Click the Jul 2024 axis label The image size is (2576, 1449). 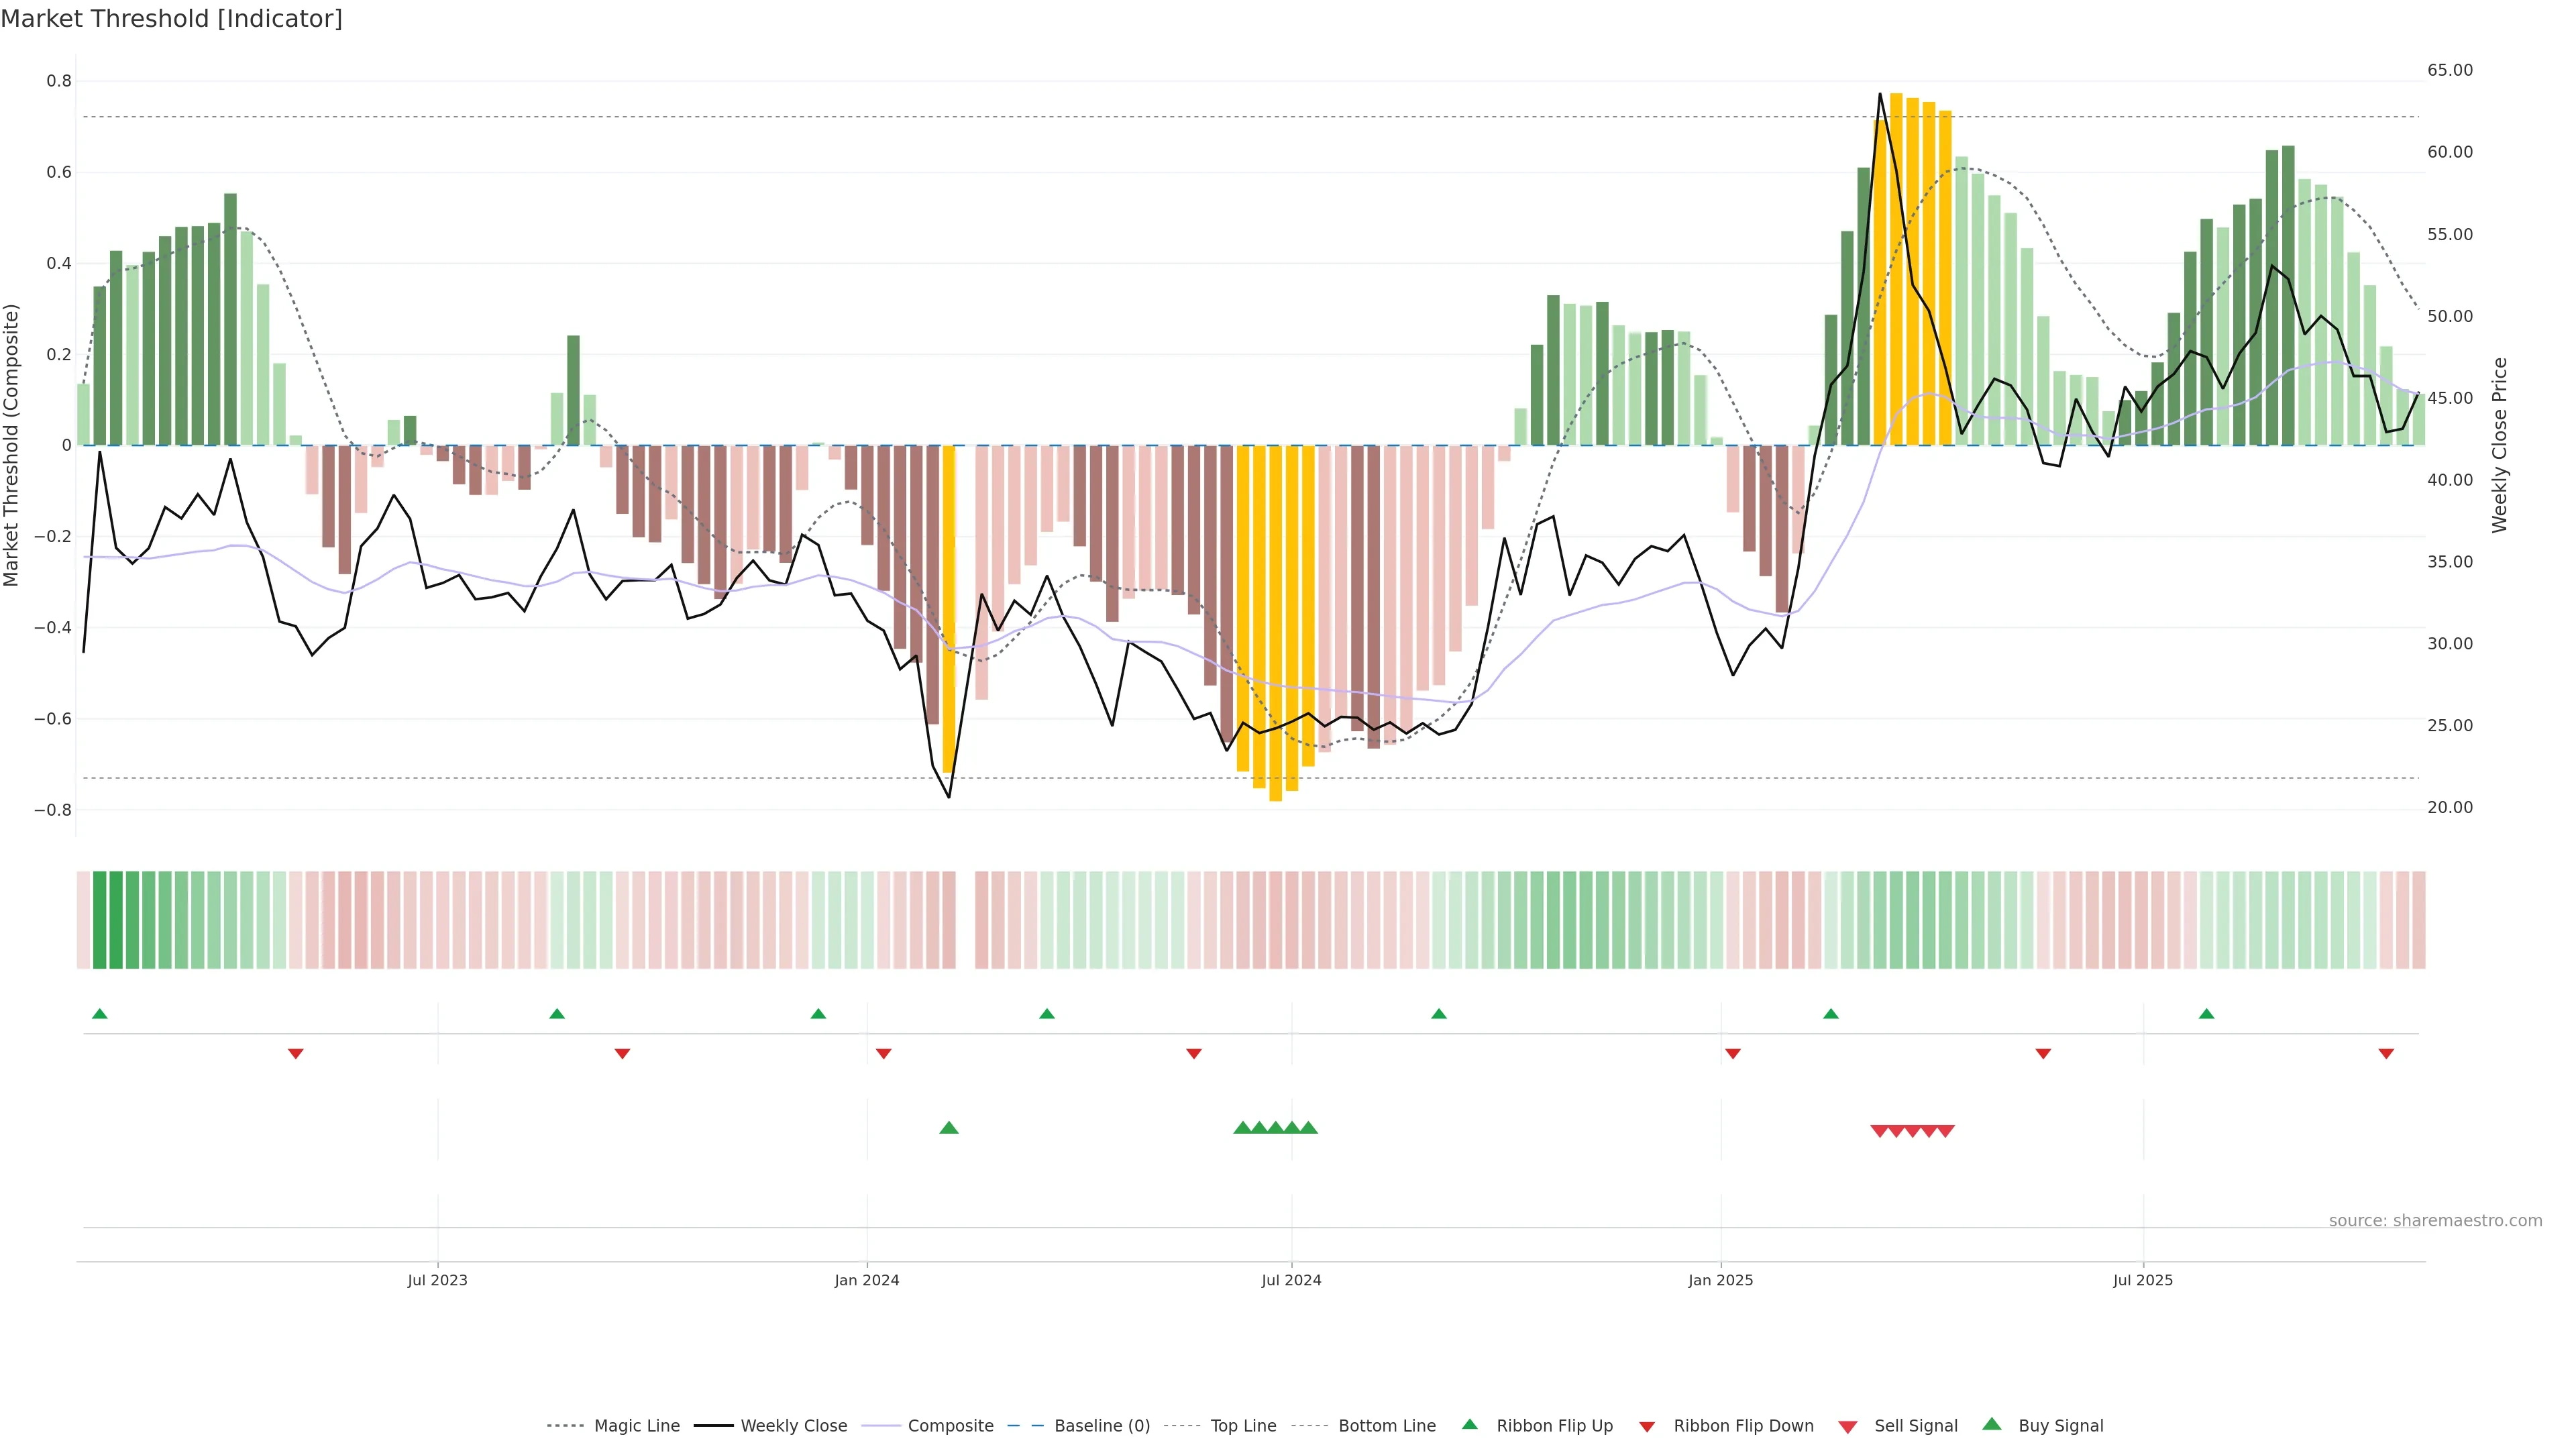point(1291,1280)
